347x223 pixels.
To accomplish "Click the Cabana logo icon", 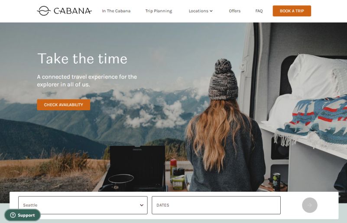I will [x=44, y=11].
